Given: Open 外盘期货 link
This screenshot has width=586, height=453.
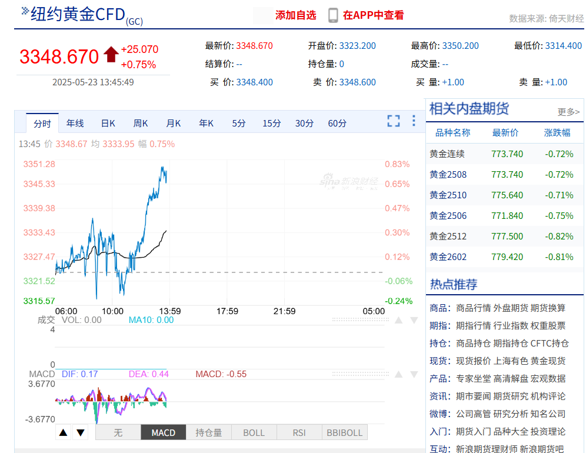Looking at the screenshot, I should 511,308.
